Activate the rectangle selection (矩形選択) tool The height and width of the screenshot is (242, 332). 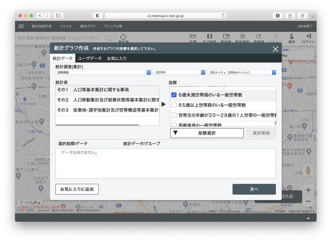tap(243, 37)
